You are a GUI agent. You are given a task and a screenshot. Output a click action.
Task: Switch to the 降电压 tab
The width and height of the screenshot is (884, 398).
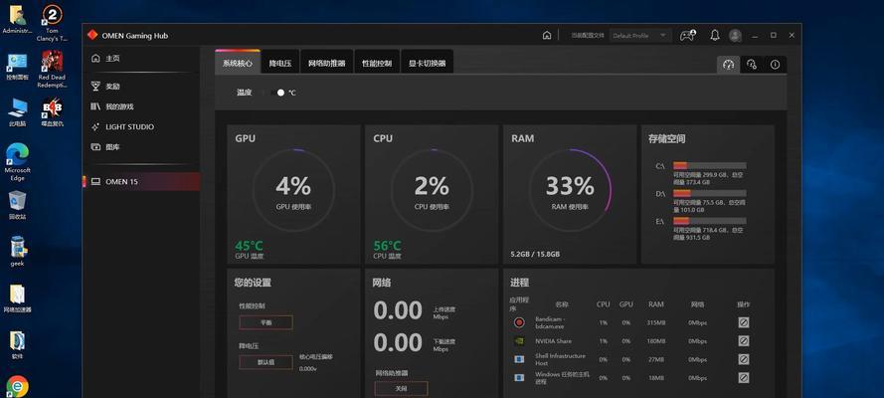280,63
